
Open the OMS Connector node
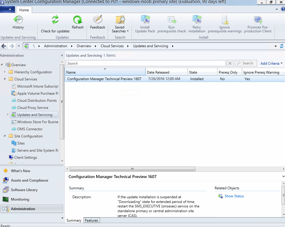pyautogui.click(x=27, y=129)
